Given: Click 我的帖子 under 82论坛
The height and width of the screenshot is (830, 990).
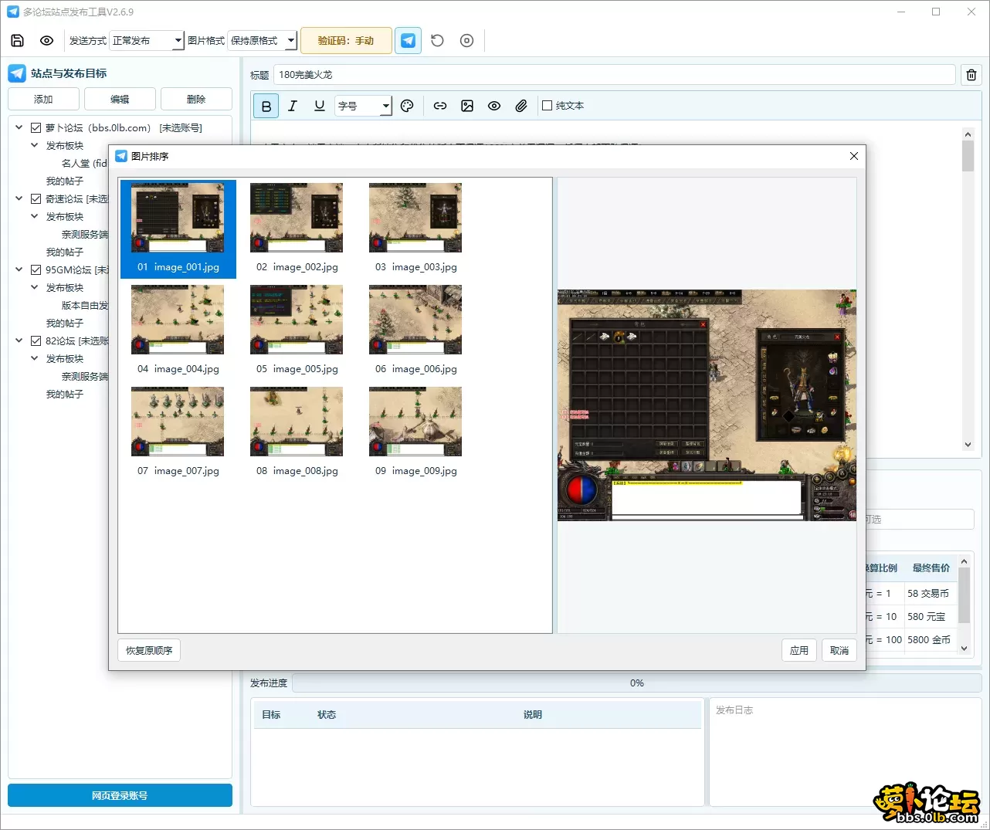Looking at the screenshot, I should point(65,395).
